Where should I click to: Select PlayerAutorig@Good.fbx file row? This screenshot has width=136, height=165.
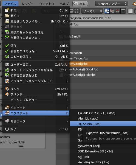point(96,69)
